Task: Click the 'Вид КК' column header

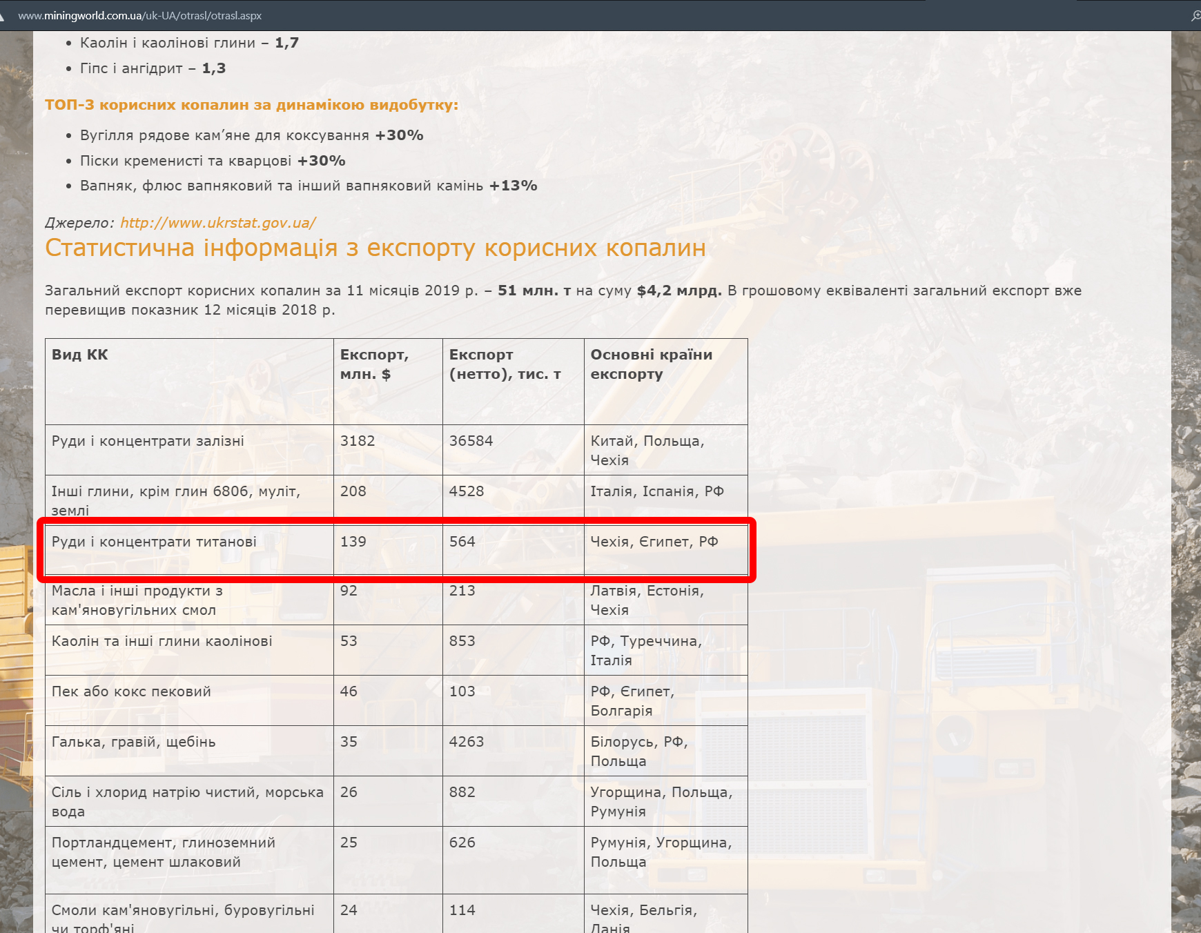Action: click(80, 355)
